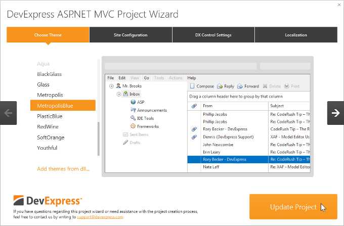Collapse the Mr. Brooks tree node
This screenshot has width=344, height=226.
tap(111, 86)
